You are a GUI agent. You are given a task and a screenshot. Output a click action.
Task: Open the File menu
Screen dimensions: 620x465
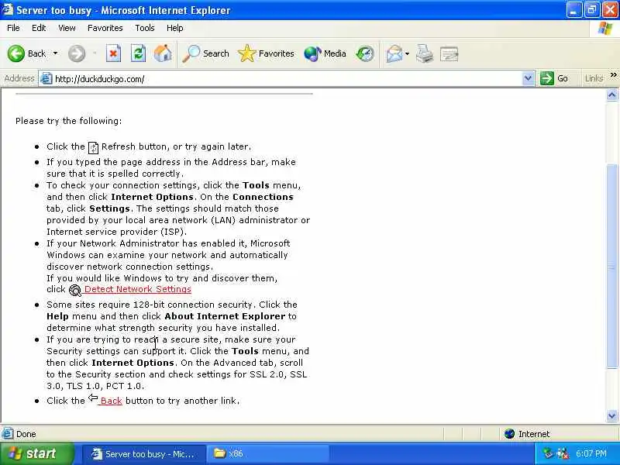[13, 28]
